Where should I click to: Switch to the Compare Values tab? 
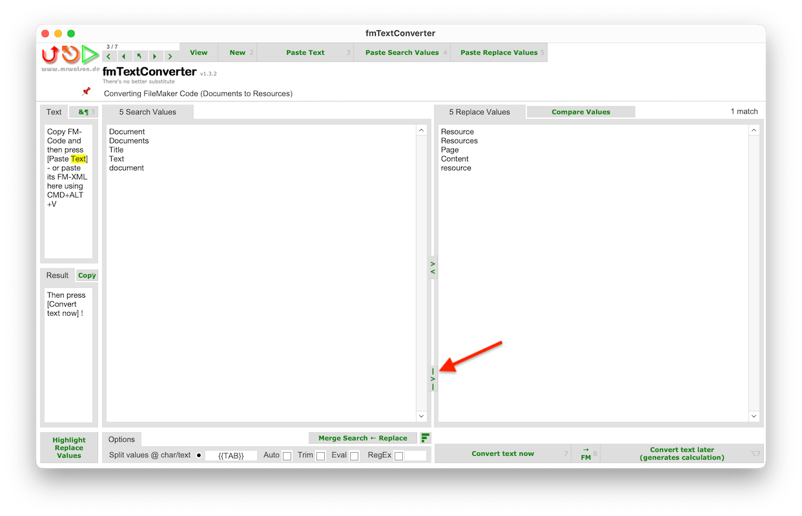tap(581, 112)
